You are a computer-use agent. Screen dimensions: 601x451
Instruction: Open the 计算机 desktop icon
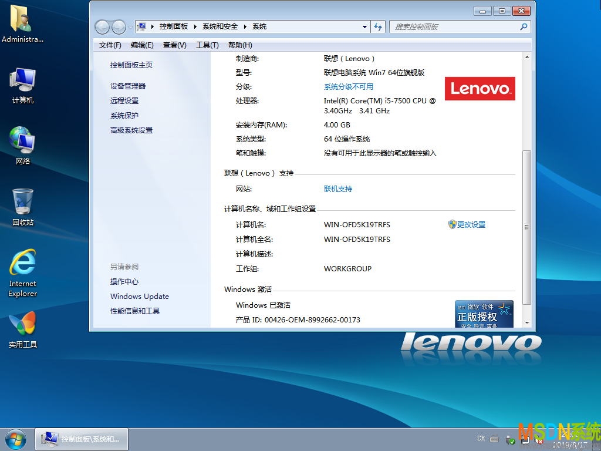coord(23,86)
